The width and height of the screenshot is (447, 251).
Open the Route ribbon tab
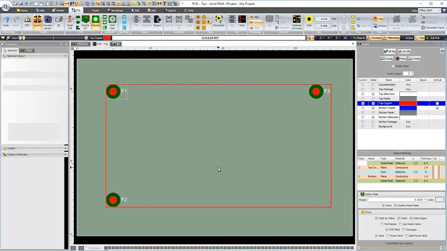[94, 11]
